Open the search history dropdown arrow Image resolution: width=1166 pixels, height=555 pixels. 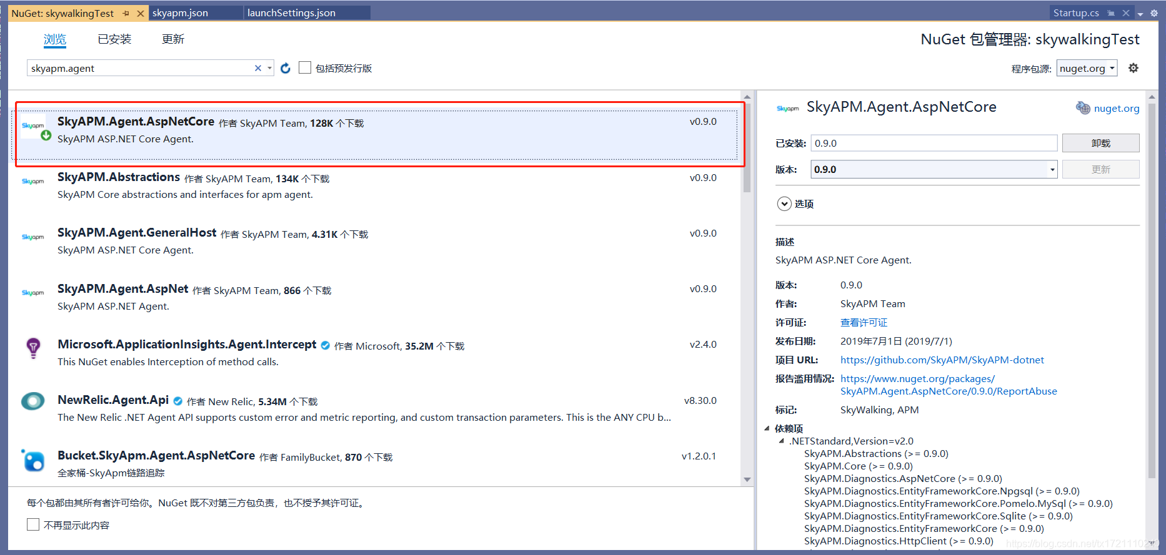coord(269,68)
